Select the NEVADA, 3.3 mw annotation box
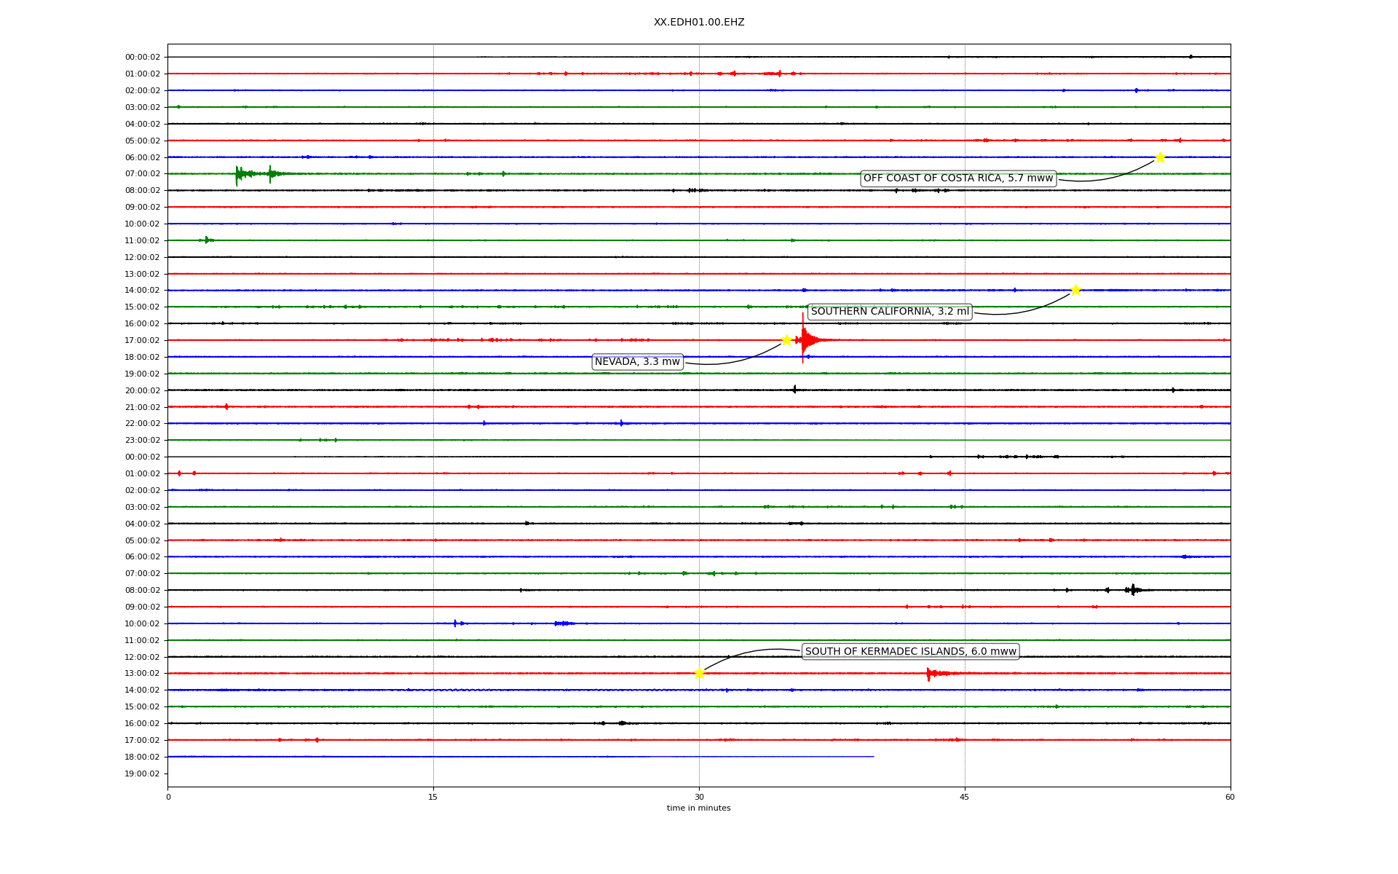The height and width of the screenshot is (874, 1398). tap(637, 362)
